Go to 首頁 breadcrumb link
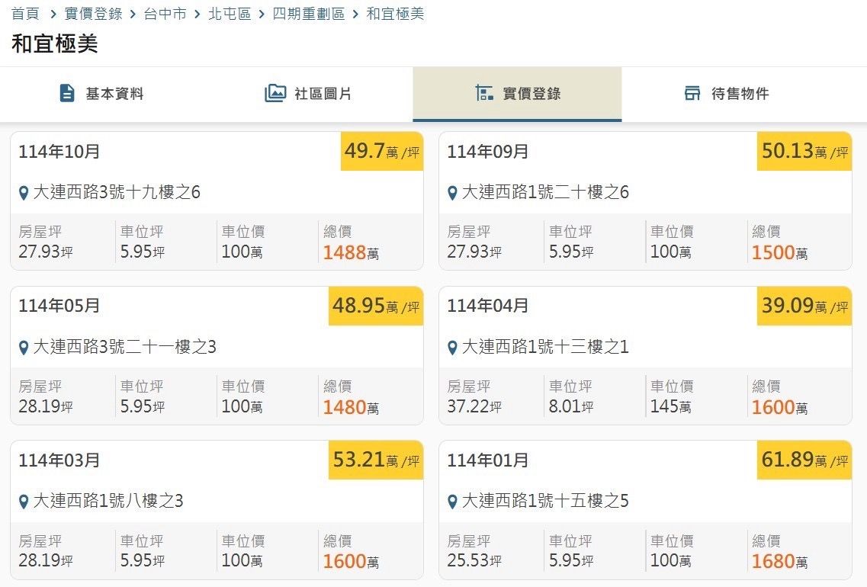The image size is (867, 587). [25, 14]
